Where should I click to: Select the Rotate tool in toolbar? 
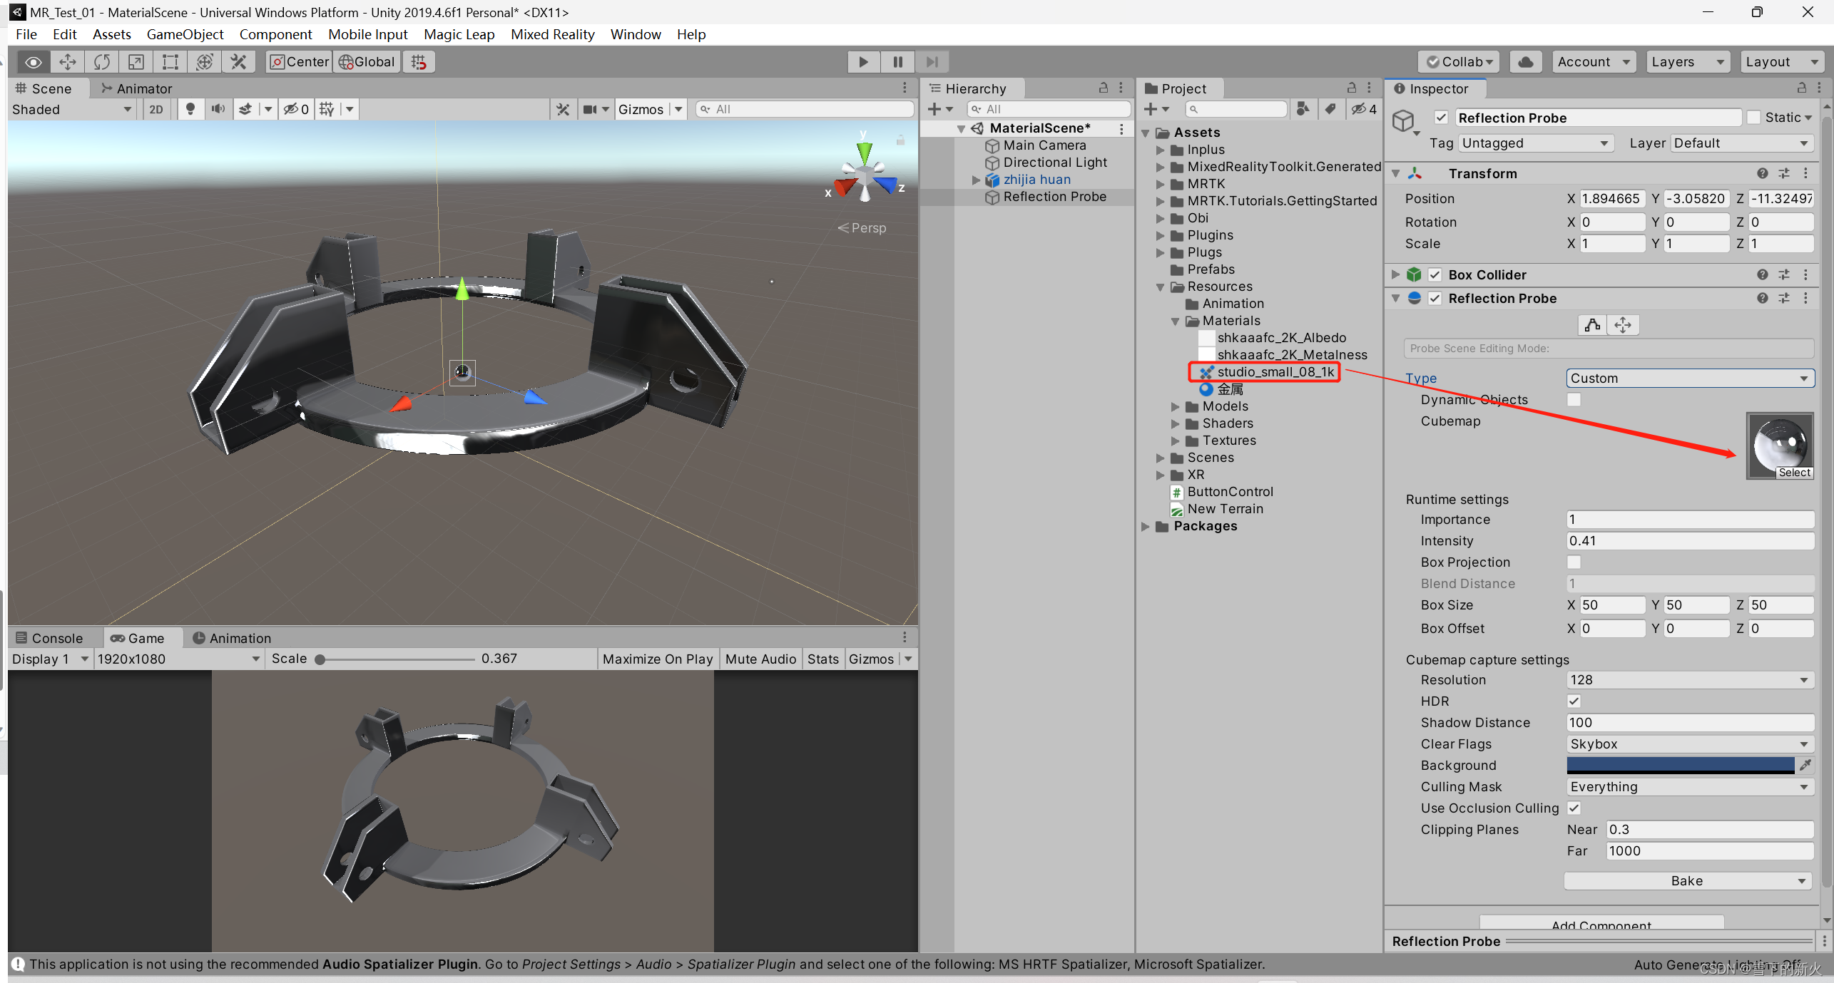(102, 62)
